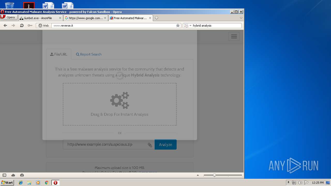The height and width of the screenshot is (186, 331).
Task: Go back with the back arrow
Action: tap(5, 26)
